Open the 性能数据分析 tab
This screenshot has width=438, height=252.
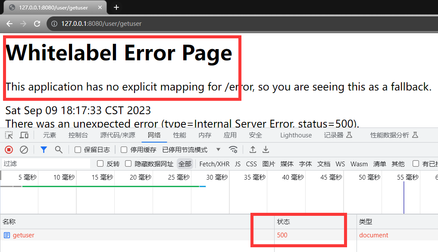coord(394,135)
